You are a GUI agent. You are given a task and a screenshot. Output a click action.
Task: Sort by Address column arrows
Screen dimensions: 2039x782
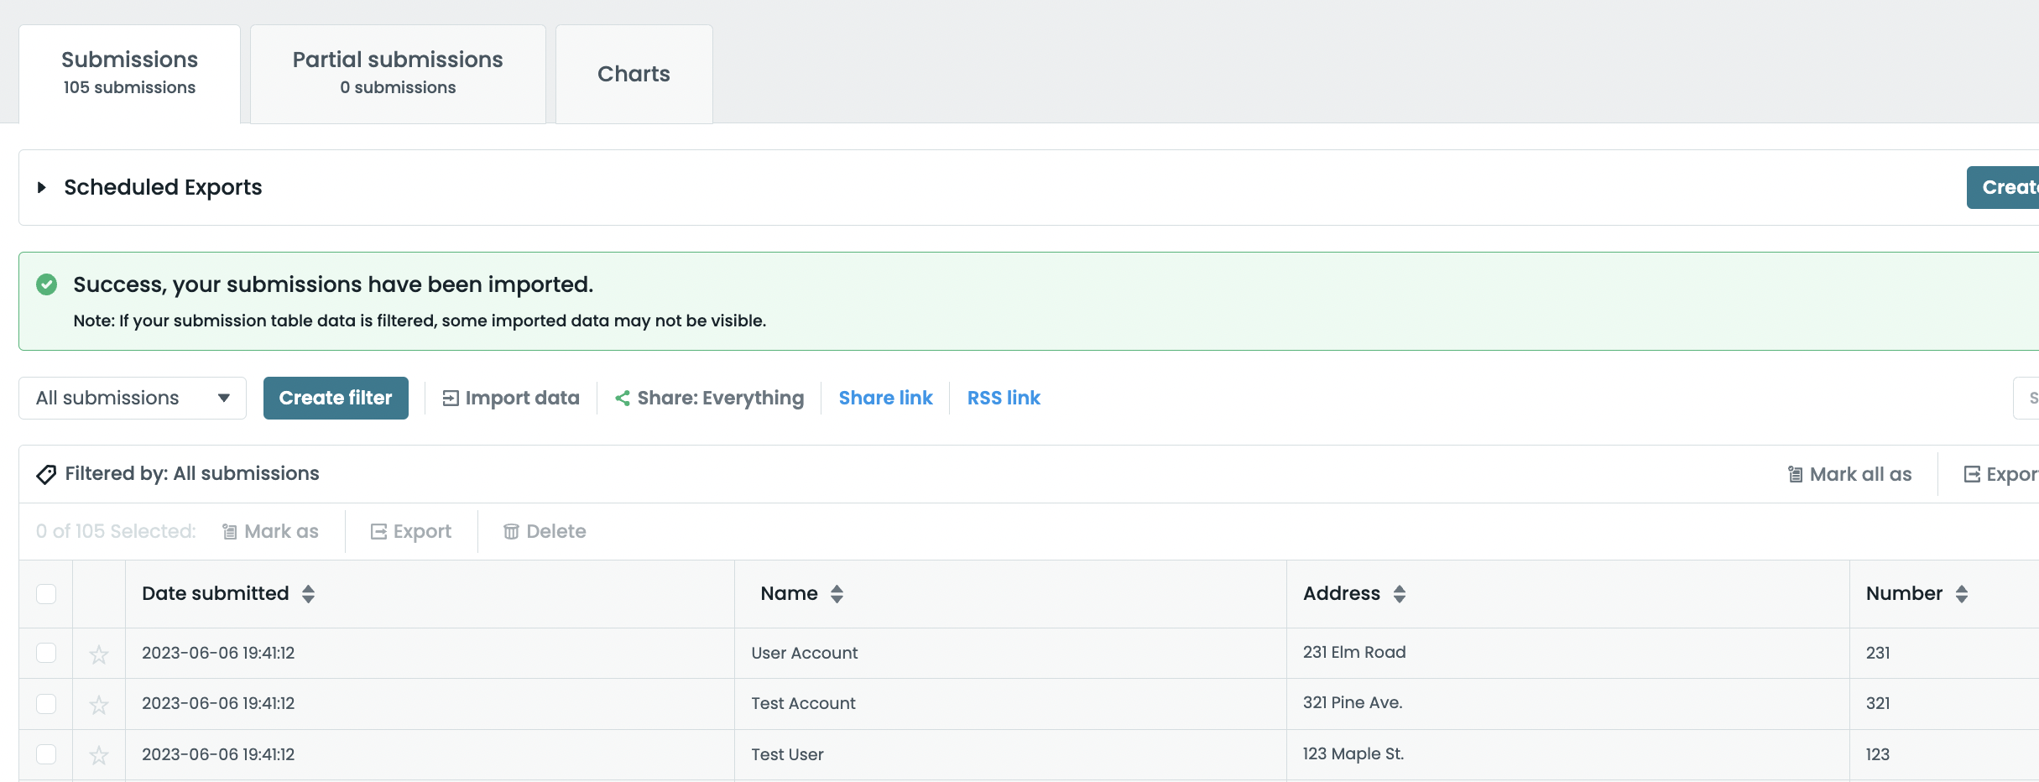pyautogui.click(x=1399, y=594)
